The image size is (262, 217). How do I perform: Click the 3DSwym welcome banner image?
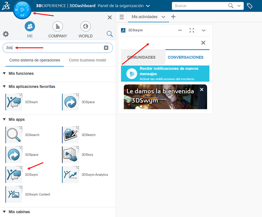click(165, 97)
